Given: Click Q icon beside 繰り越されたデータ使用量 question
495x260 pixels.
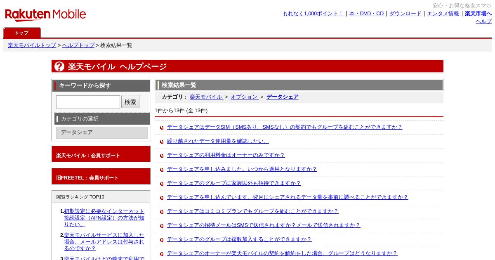Looking at the screenshot, I should (162, 142).
